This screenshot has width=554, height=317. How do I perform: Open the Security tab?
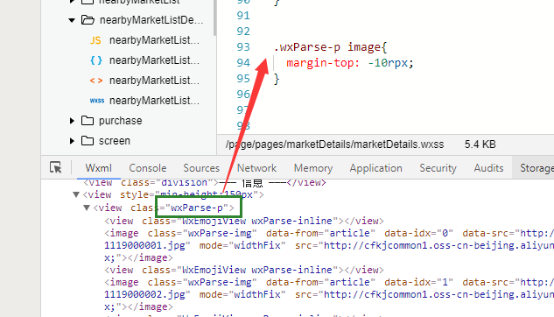(438, 168)
